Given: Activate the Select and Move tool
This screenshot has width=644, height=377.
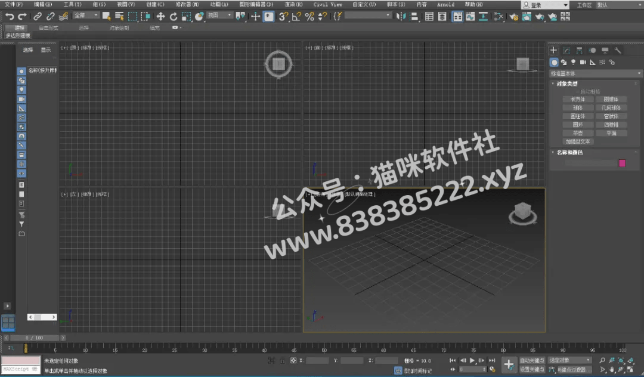Looking at the screenshot, I should click(160, 17).
